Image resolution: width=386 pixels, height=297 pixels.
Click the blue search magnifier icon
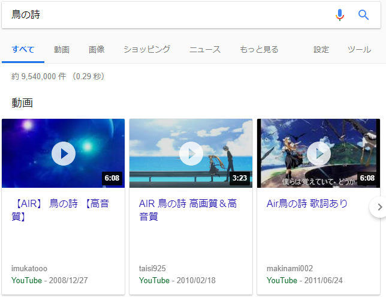tap(363, 15)
